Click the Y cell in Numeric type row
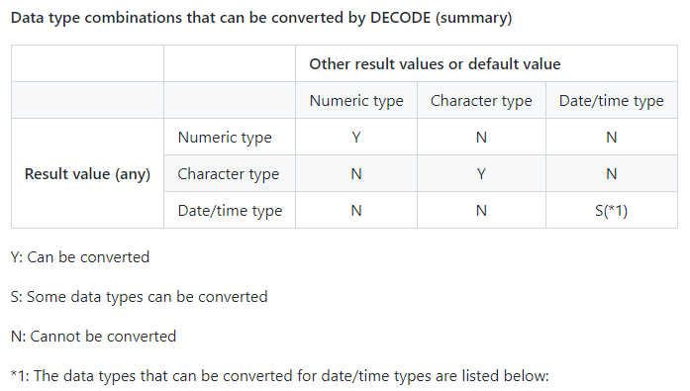The width and height of the screenshot is (690, 391). [x=356, y=138]
